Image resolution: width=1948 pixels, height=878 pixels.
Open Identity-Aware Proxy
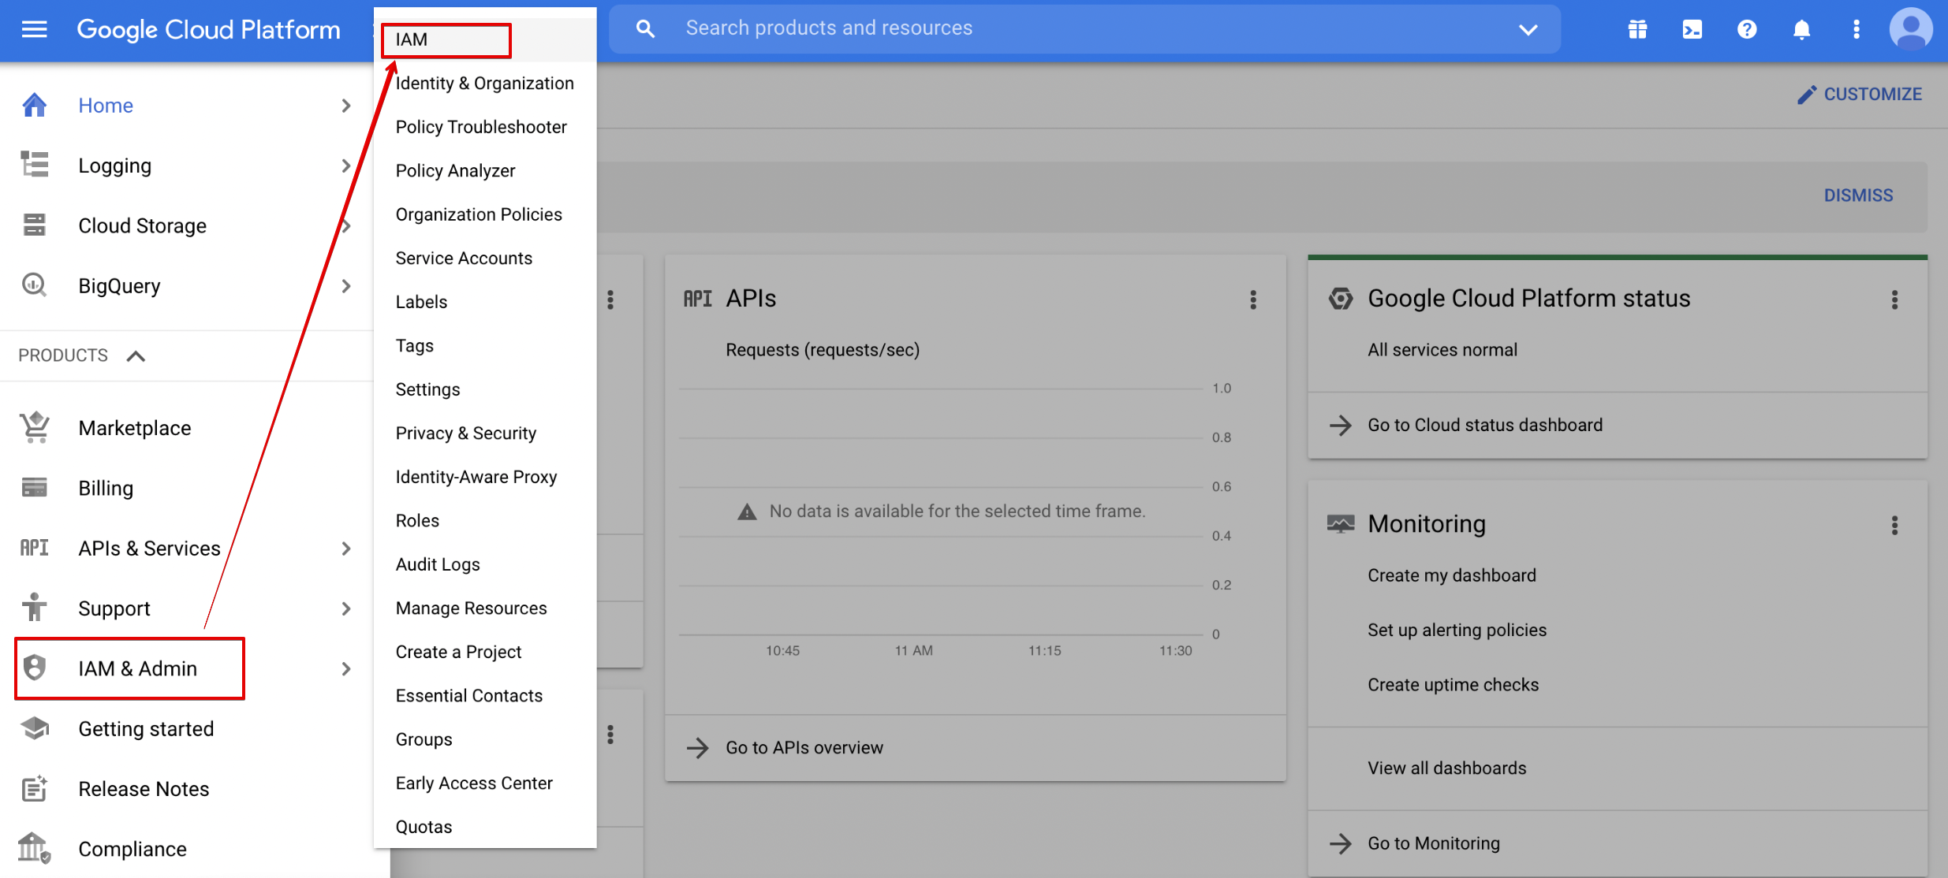[x=485, y=477]
